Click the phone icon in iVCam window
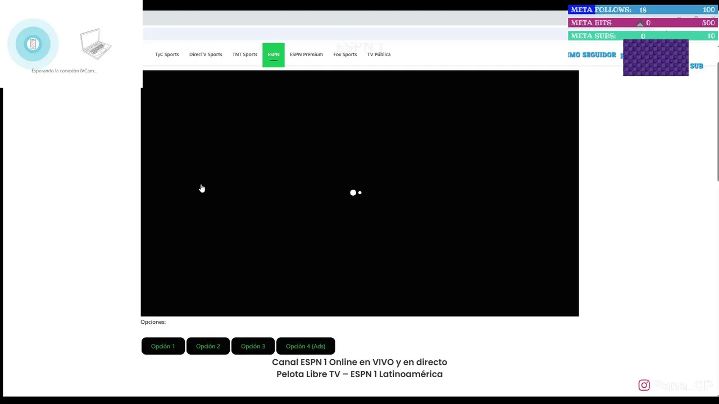The image size is (719, 404). 33,44
